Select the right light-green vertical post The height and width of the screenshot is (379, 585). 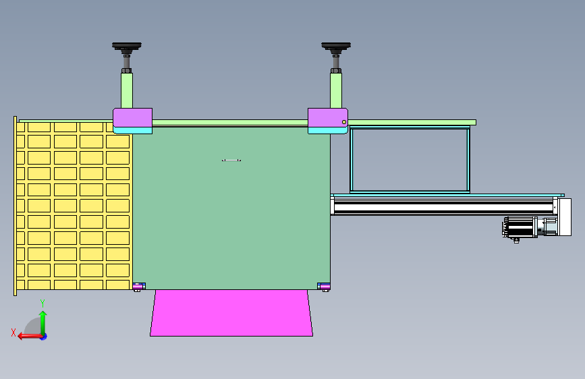click(x=336, y=90)
